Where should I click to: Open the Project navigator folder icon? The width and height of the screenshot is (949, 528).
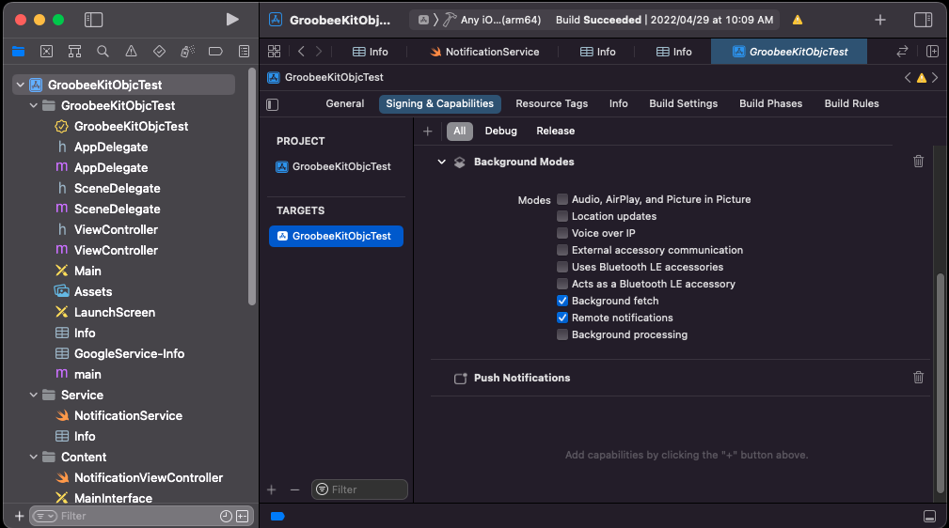[x=18, y=52]
